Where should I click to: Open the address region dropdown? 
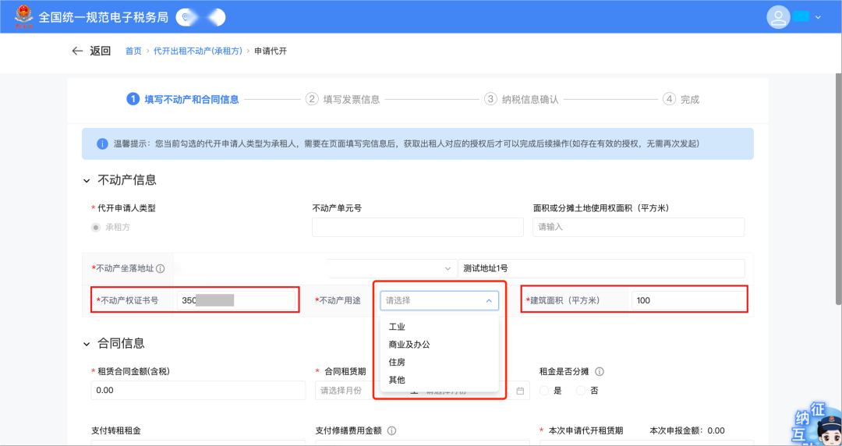click(x=391, y=268)
